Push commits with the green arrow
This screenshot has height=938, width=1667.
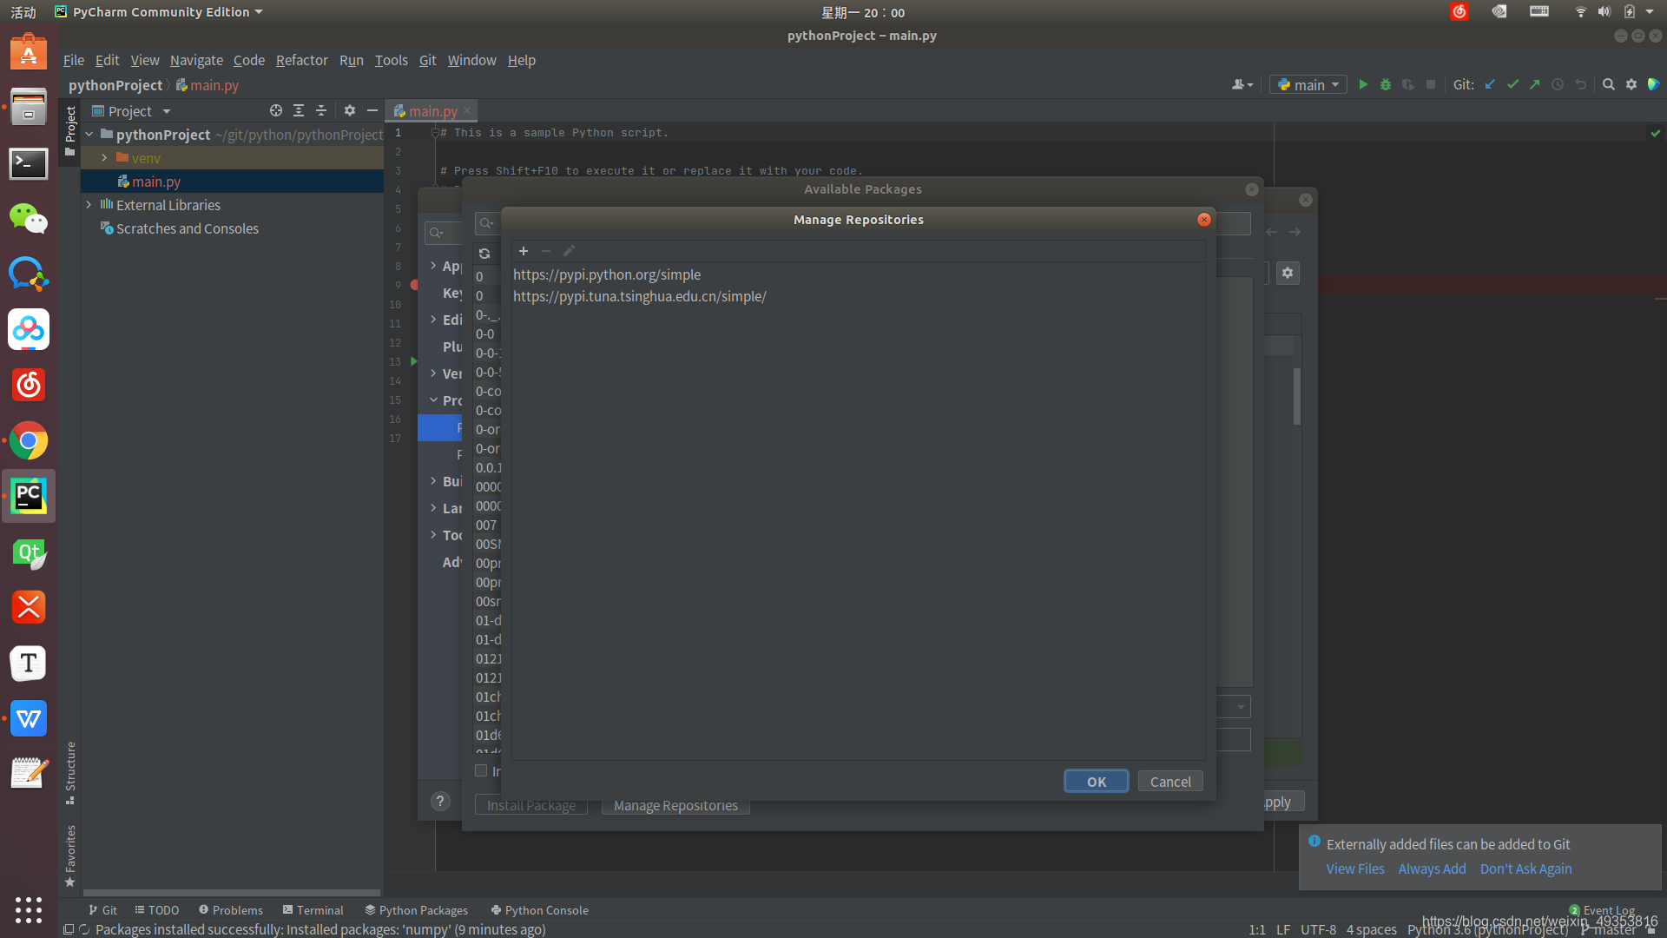(x=1535, y=84)
